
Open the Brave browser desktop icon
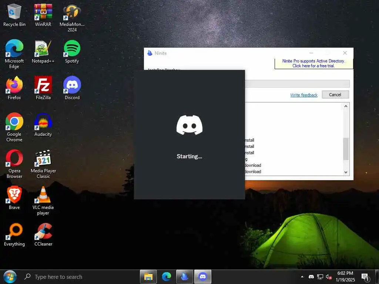click(x=14, y=198)
